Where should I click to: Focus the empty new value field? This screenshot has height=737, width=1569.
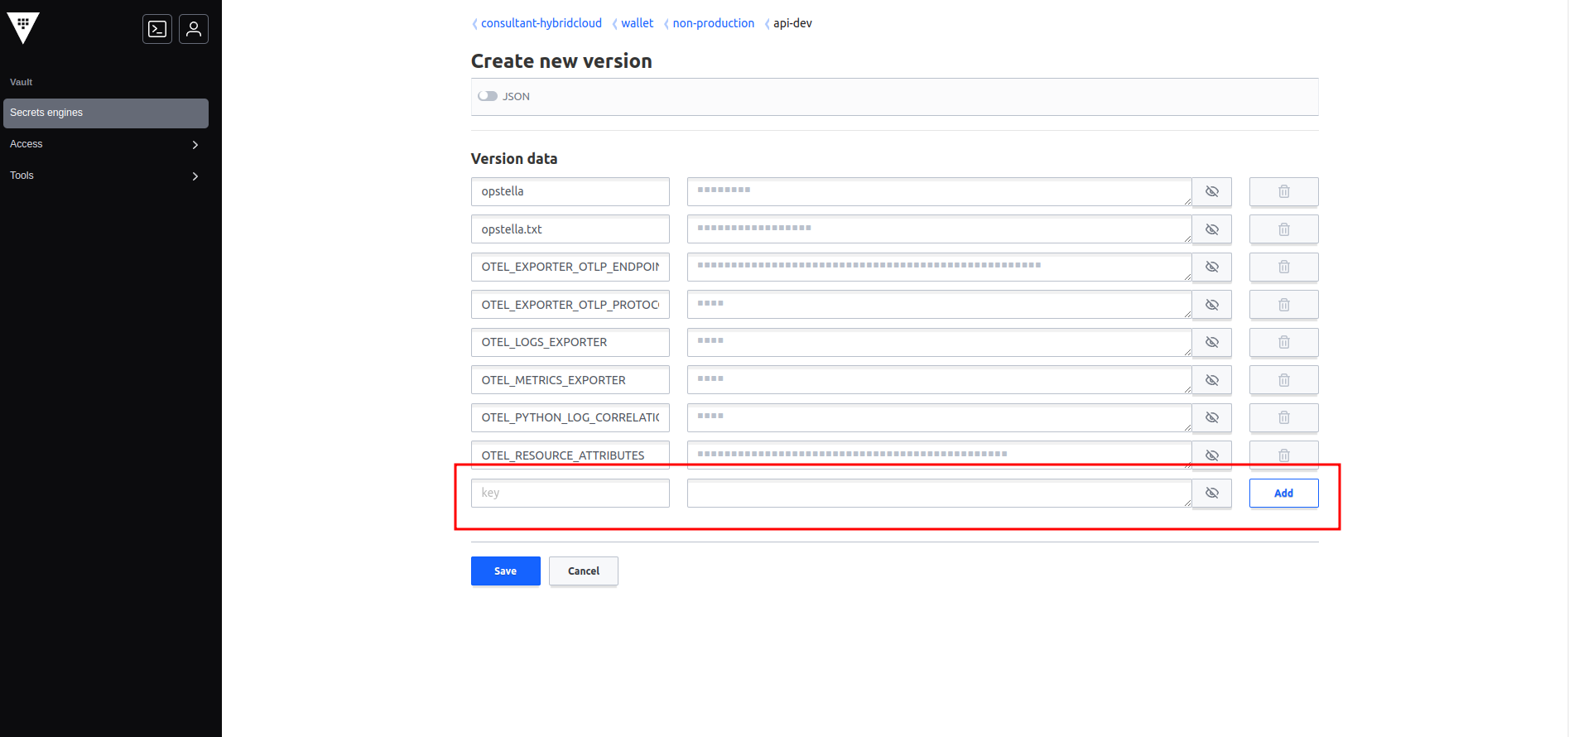tap(939, 493)
